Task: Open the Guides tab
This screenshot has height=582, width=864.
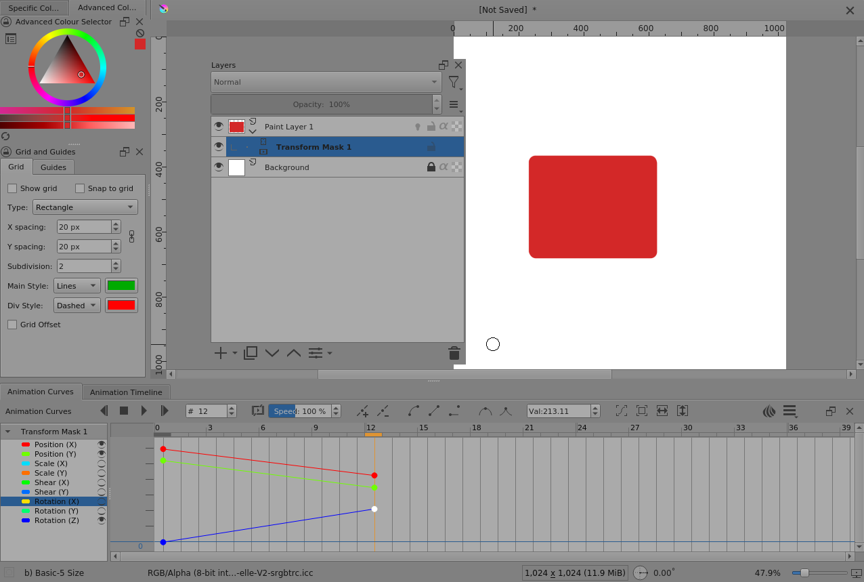Action: (53, 167)
